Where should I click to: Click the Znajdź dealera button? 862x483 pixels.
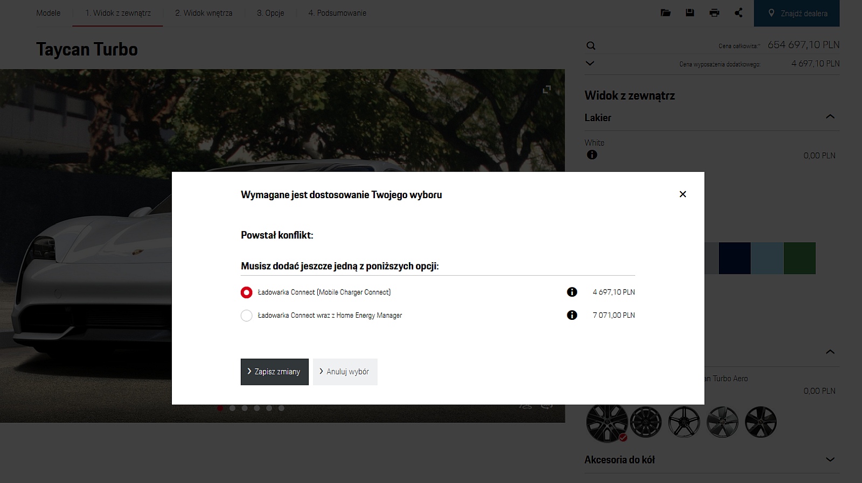(x=797, y=13)
